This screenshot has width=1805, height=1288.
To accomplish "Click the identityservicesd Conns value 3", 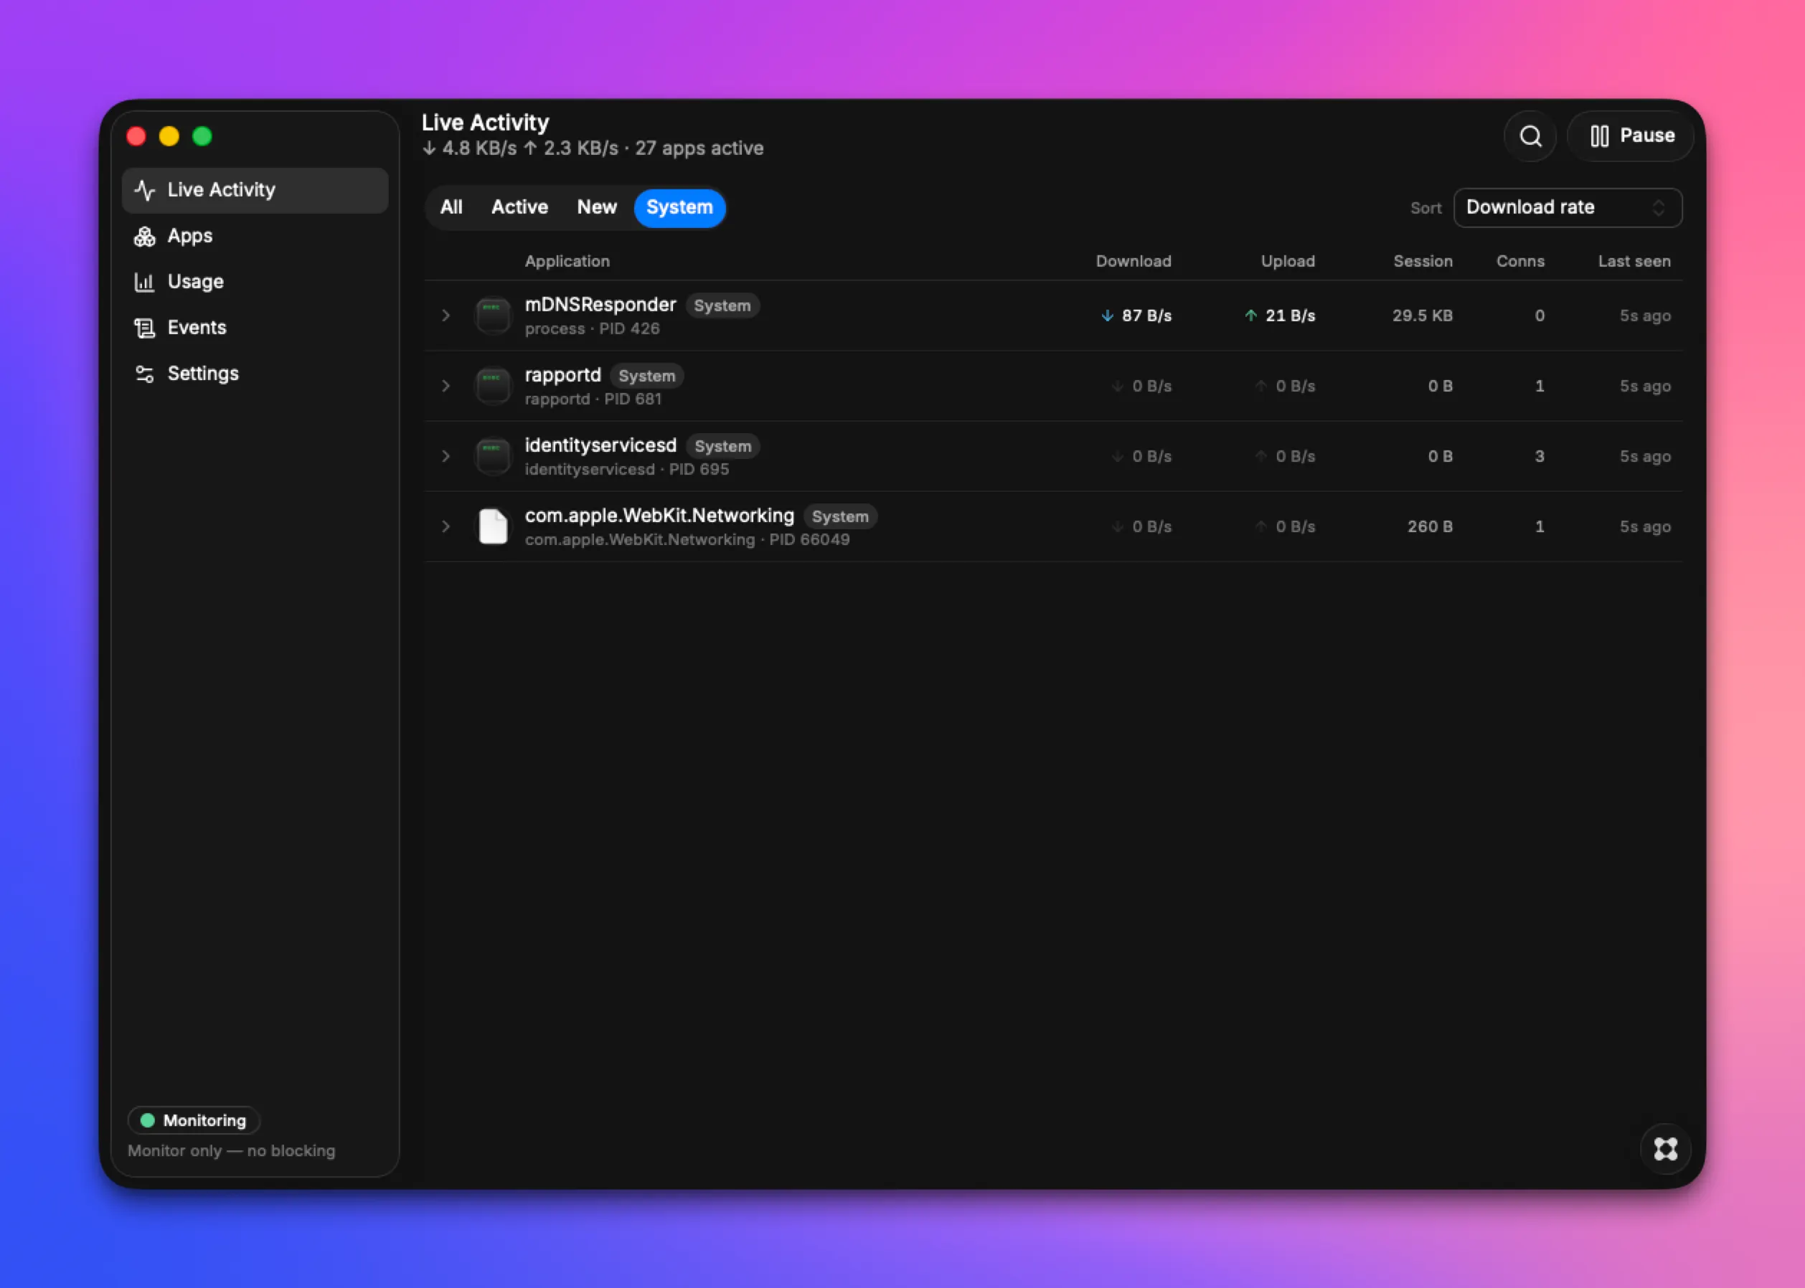I will (1540, 457).
